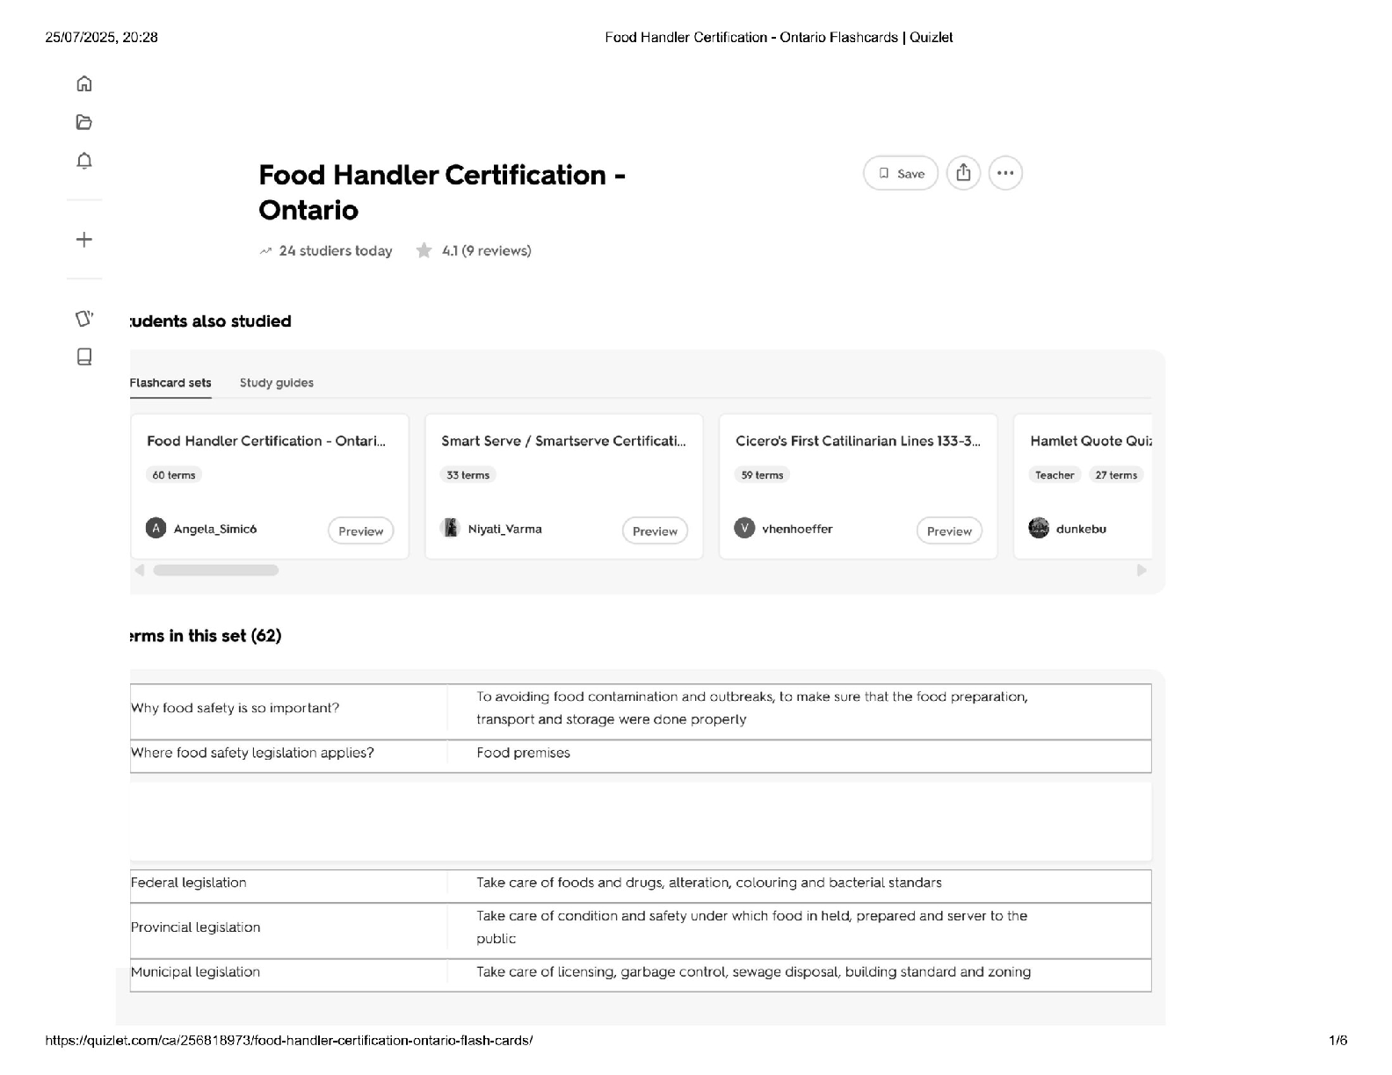Click the horizontal carousel scrollbar thumb

tap(215, 570)
